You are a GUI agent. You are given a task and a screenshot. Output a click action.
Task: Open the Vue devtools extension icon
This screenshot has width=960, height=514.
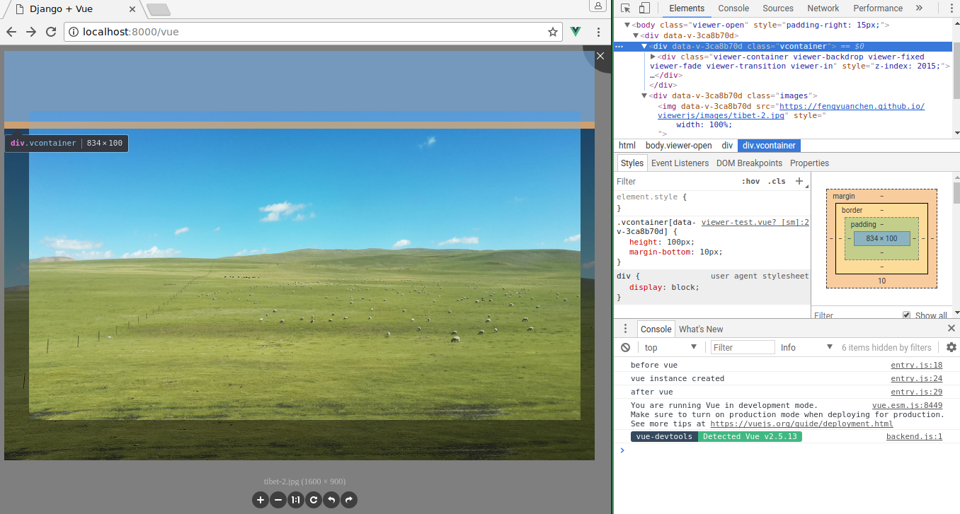click(575, 31)
